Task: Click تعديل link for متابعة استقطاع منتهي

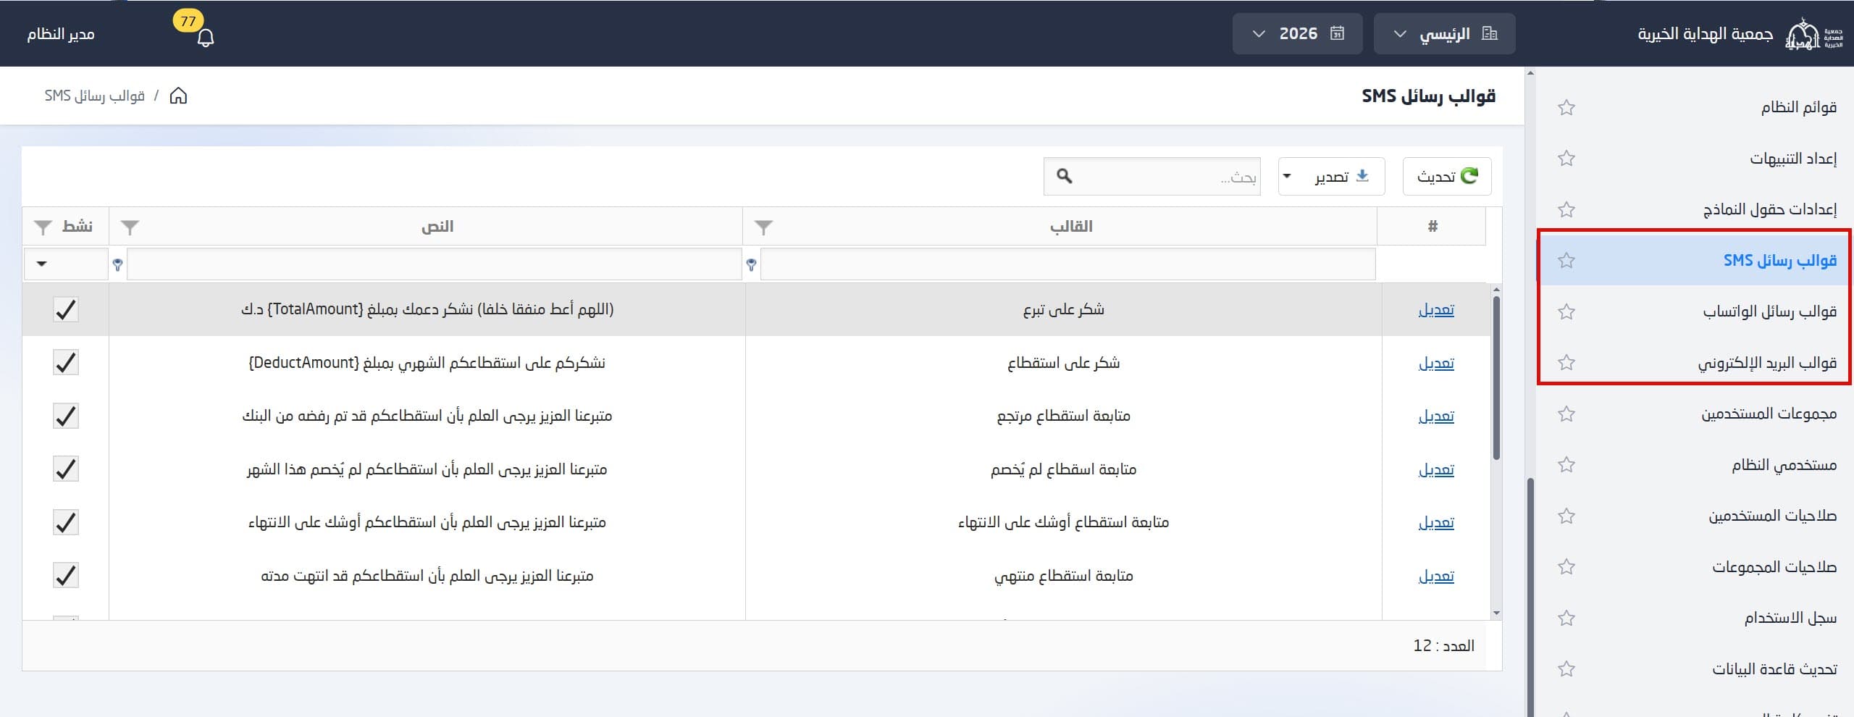Action: [1436, 576]
